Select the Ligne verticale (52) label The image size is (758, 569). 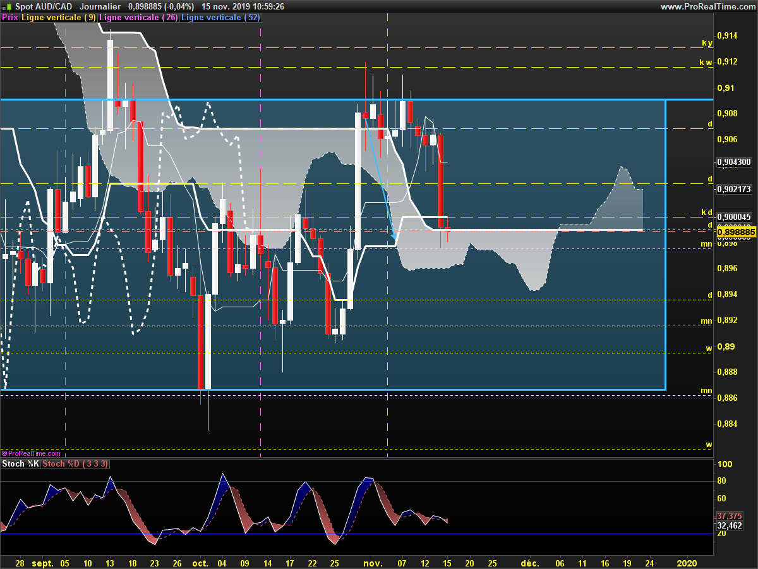pyautogui.click(x=220, y=18)
